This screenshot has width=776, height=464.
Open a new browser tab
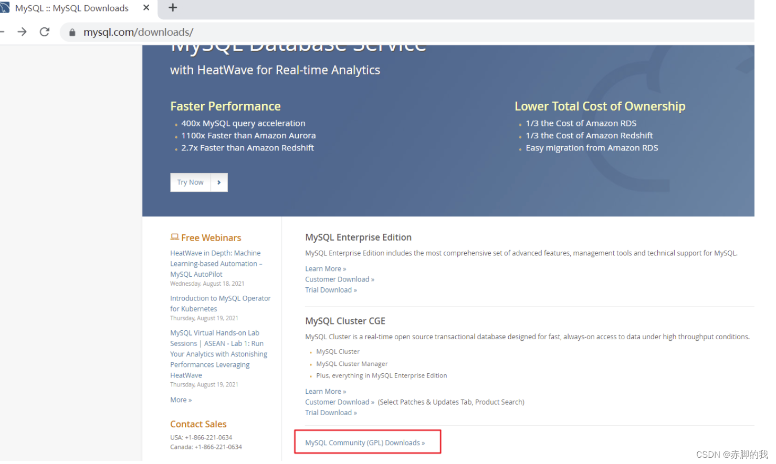[173, 7]
